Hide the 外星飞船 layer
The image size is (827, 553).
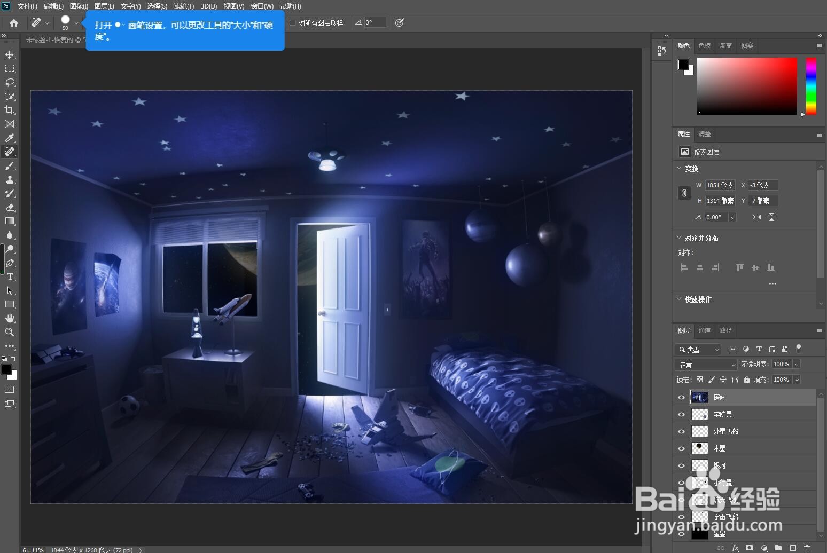(x=681, y=431)
